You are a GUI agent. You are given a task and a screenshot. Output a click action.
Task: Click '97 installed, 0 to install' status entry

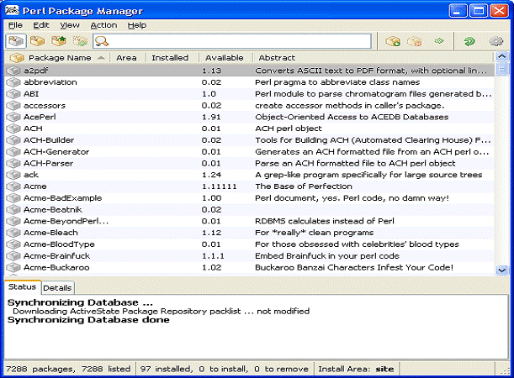tap(225, 369)
